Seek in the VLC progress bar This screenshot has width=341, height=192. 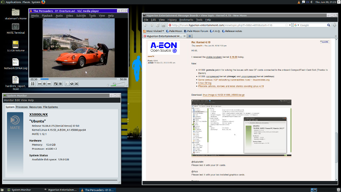[79, 79]
